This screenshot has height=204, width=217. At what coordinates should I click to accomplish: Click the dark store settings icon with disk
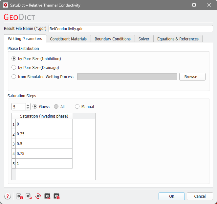[56, 196]
